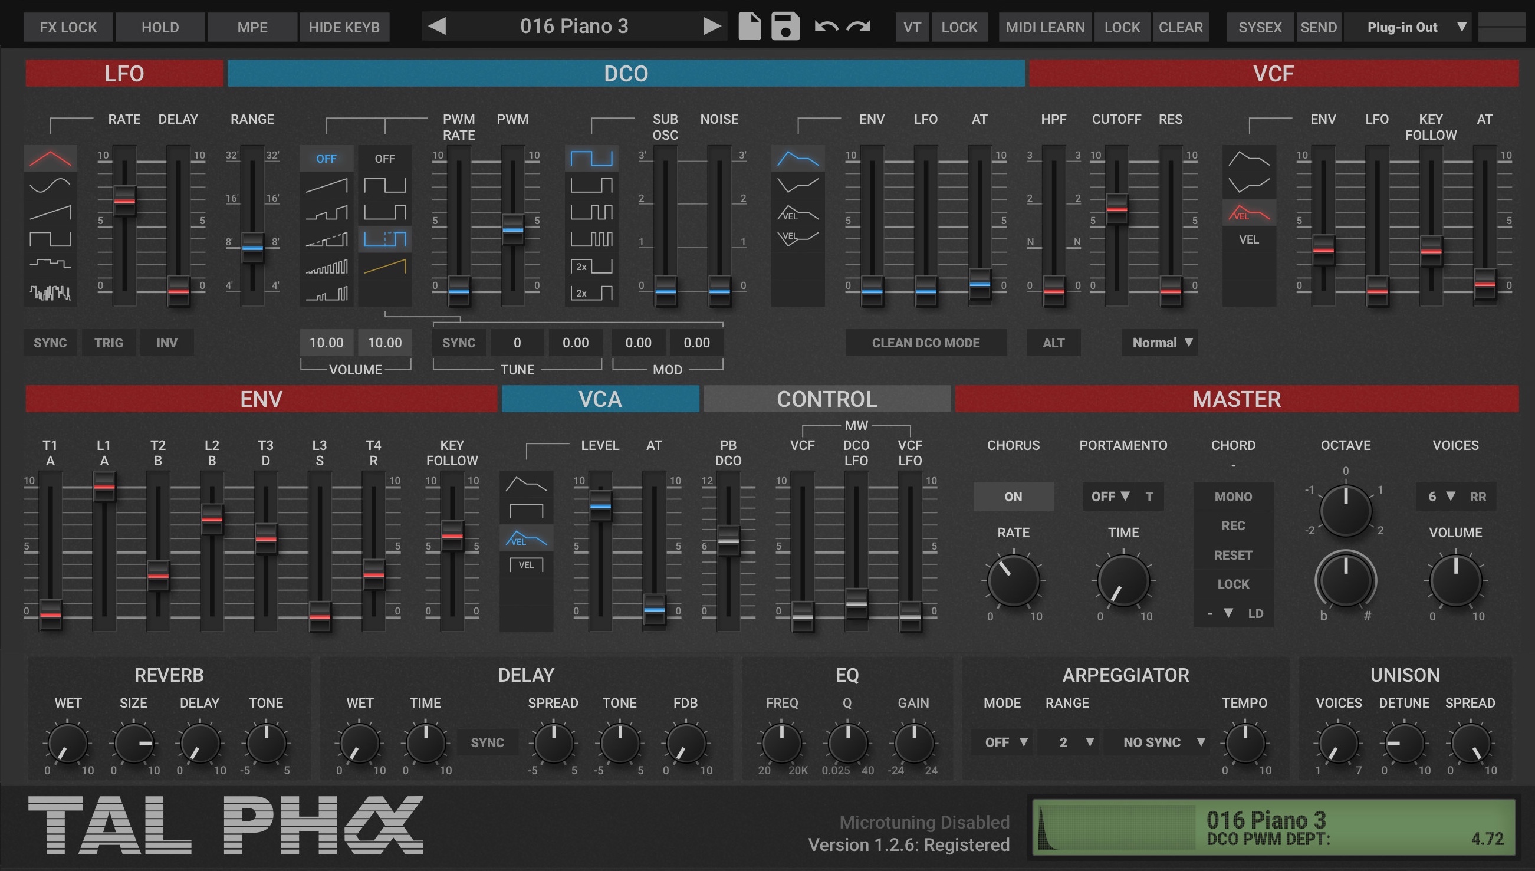Go to next preset with right arrow
The width and height of the screenshot is (1535, 871).
[711, 27]
